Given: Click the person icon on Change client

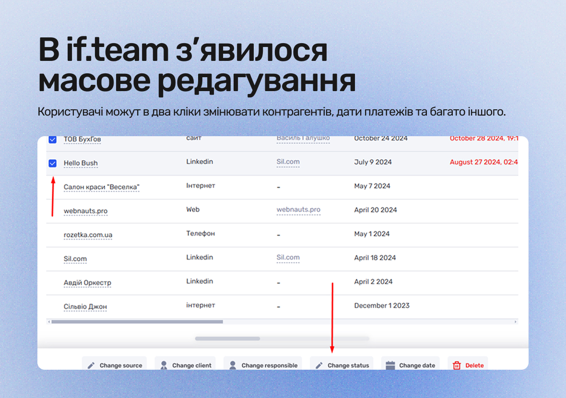Looking at the screenshot, I should pos(164,365).
